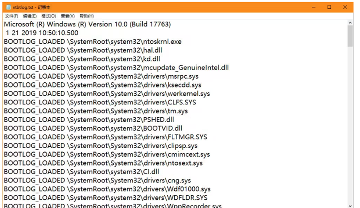Minimize the ntbtlog.txt Notepad window

click(314, 7)
